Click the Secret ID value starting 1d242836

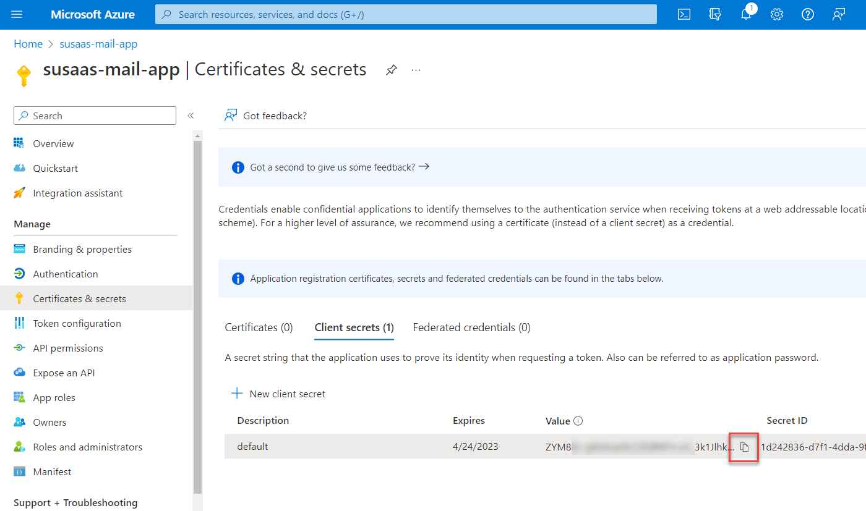(x=813, y=447)
